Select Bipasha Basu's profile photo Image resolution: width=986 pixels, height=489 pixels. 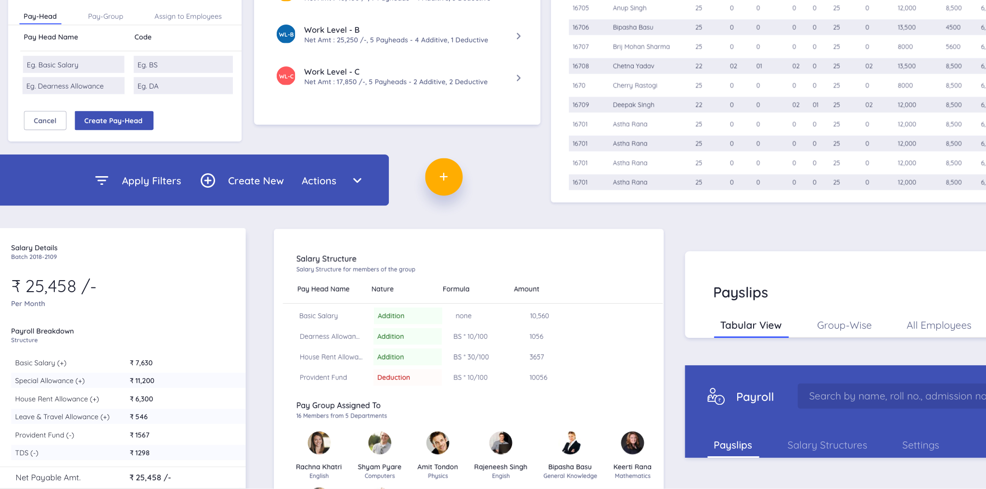coord(570,443)
